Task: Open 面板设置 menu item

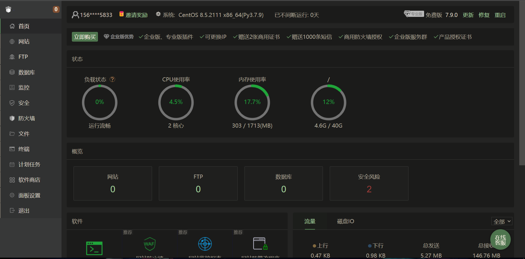Action: click(x=31, y=195)
